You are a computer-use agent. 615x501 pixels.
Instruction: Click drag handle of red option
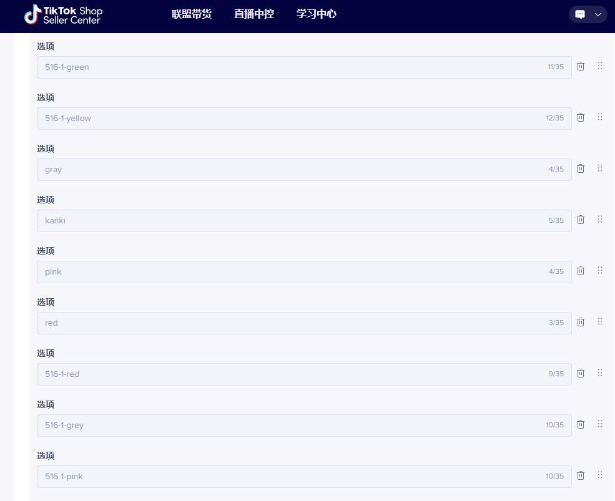click(600, 321)
